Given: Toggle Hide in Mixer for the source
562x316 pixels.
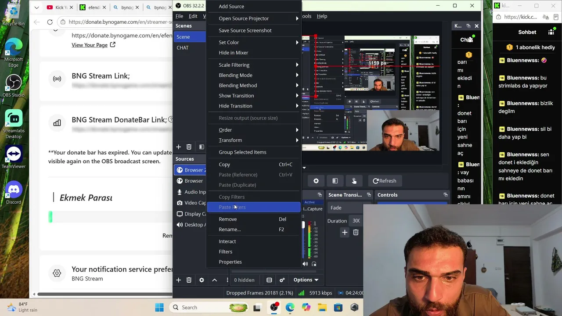Looking at the screenshot, I should tap(254, 53).
